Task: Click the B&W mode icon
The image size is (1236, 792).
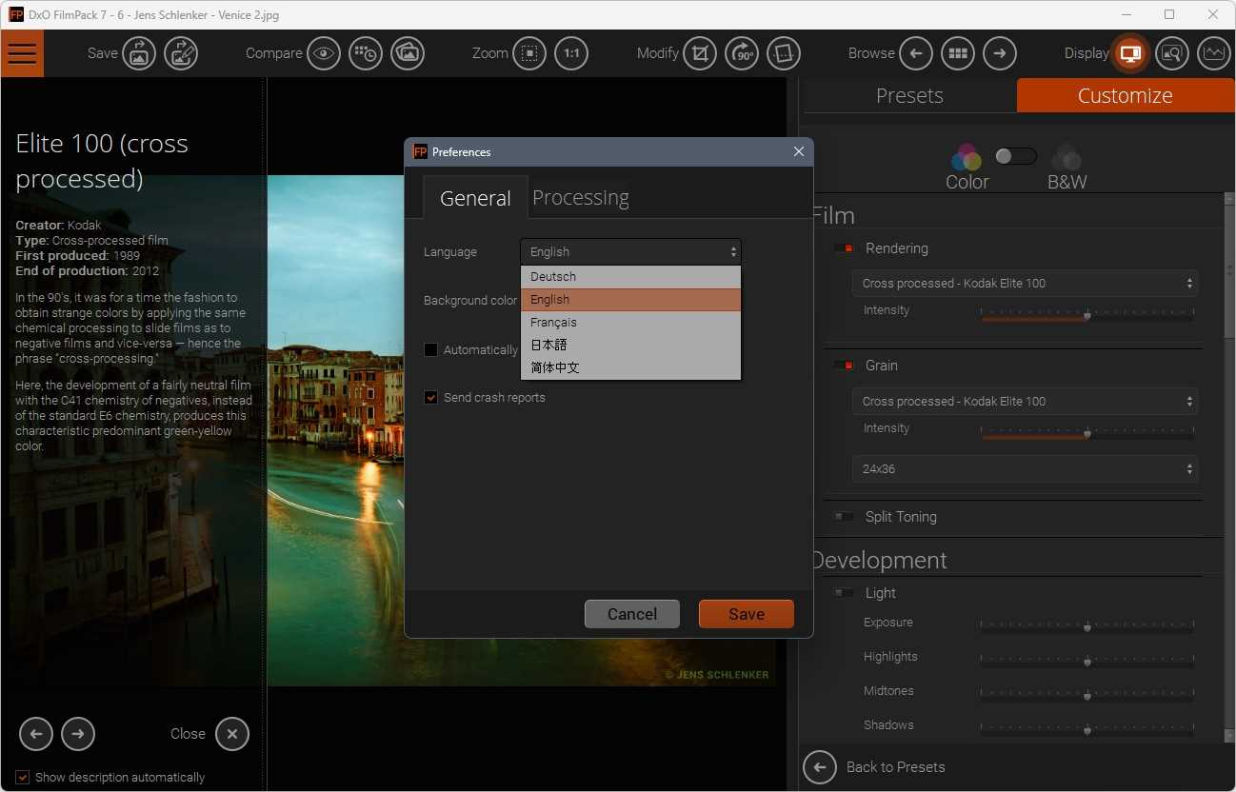Action: tap(1067, 157)
